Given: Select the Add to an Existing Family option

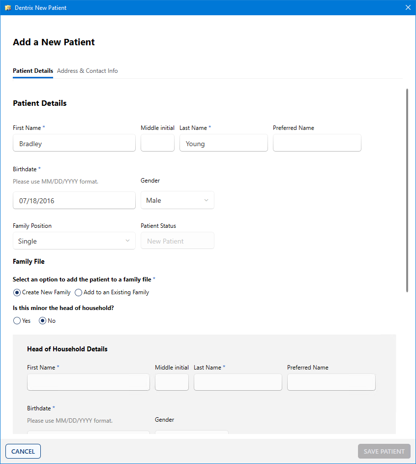Looking at the screenshot, I should pos(78,292).
